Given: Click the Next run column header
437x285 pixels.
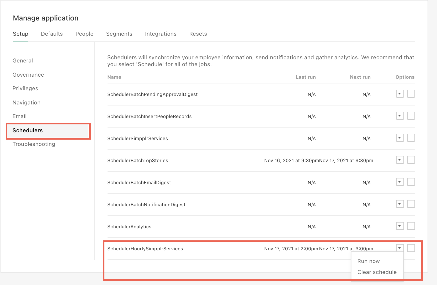Looking at the screenshot, I should click(360, 77).
